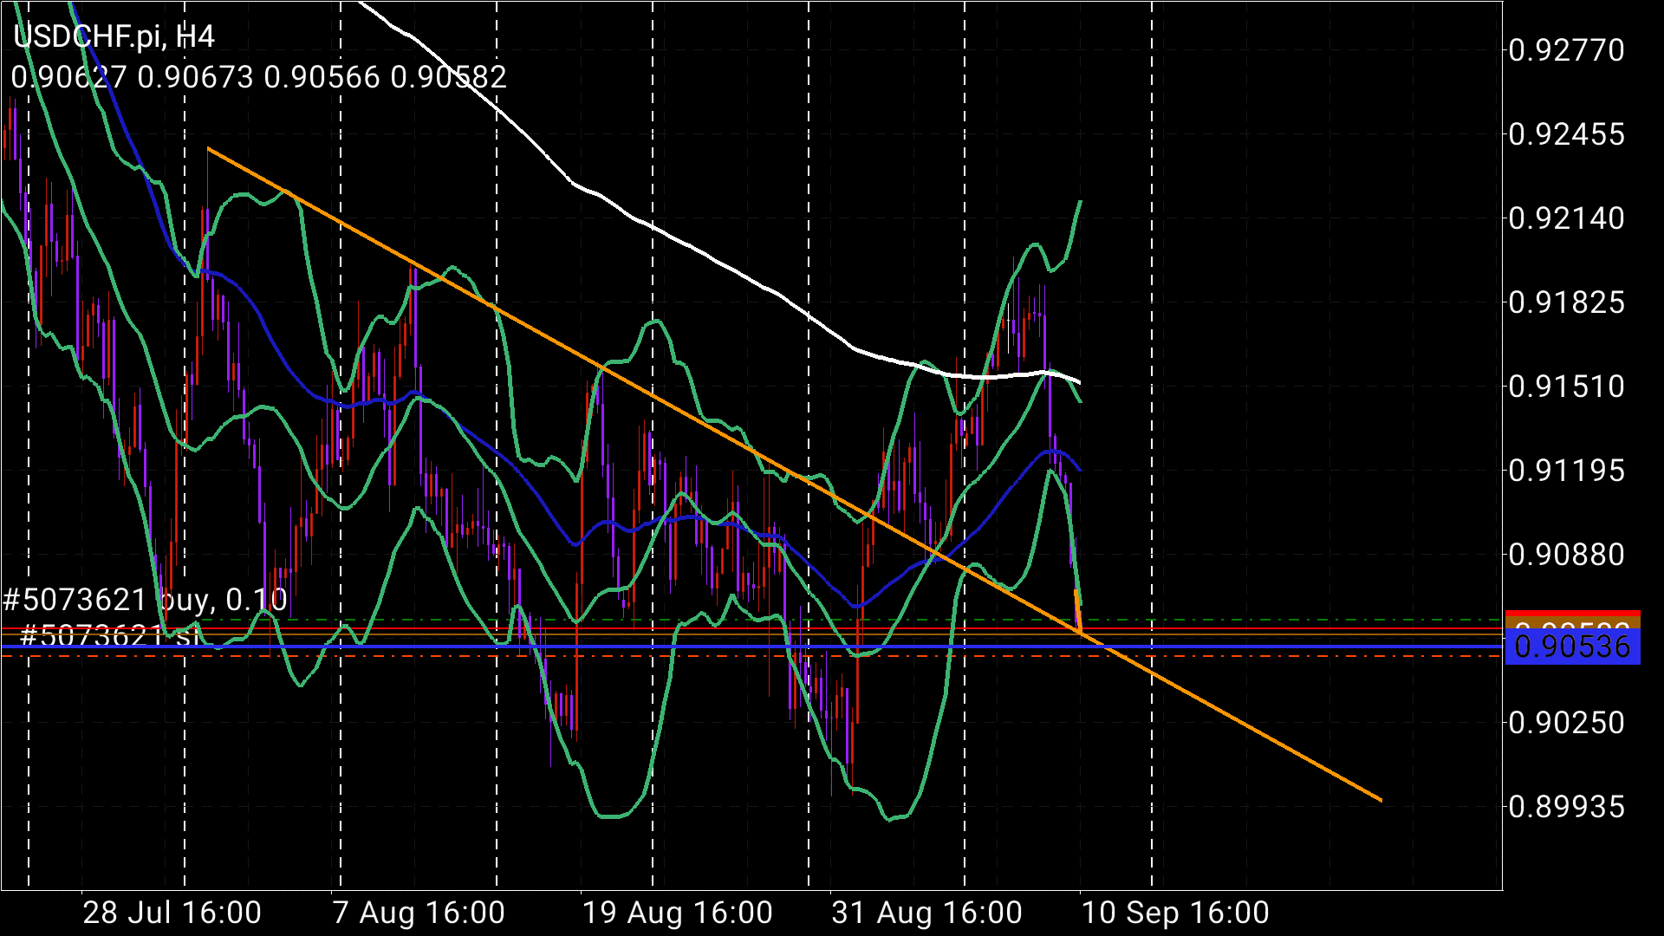
Task: Click the 0.90250 price axis label
Action: 1566,723
